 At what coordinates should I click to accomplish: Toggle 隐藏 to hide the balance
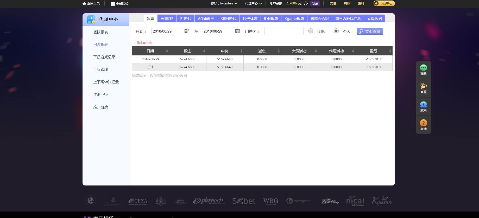(315, 3)
